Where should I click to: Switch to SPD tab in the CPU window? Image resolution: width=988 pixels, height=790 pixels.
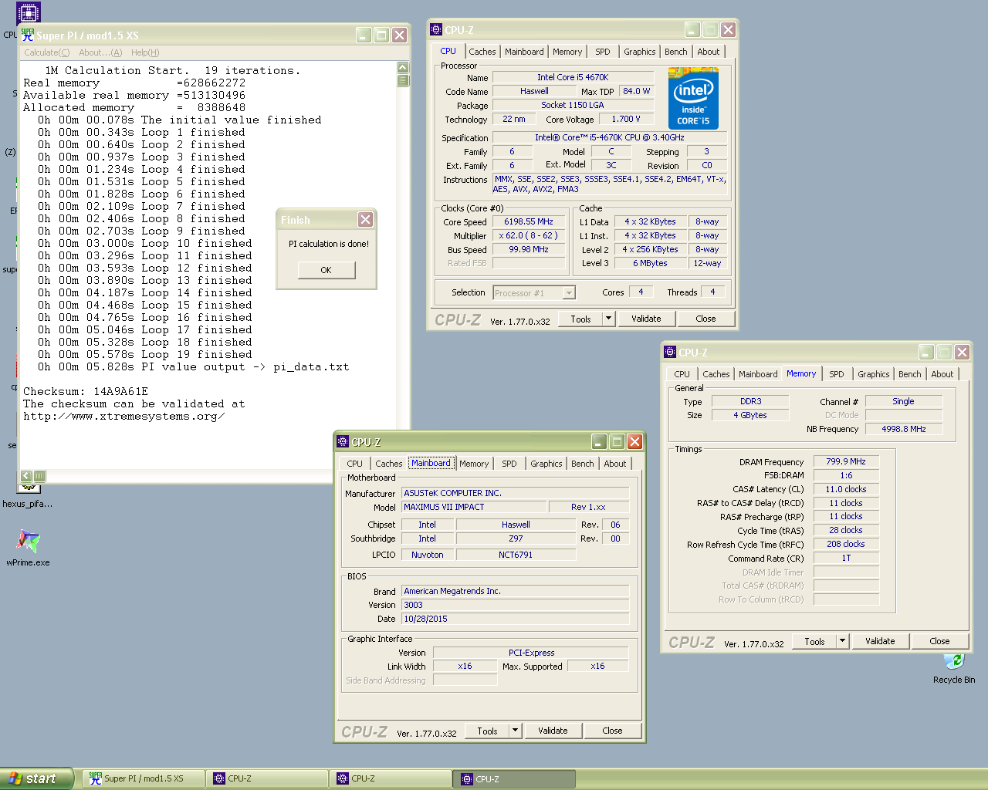tap(603, 52)
